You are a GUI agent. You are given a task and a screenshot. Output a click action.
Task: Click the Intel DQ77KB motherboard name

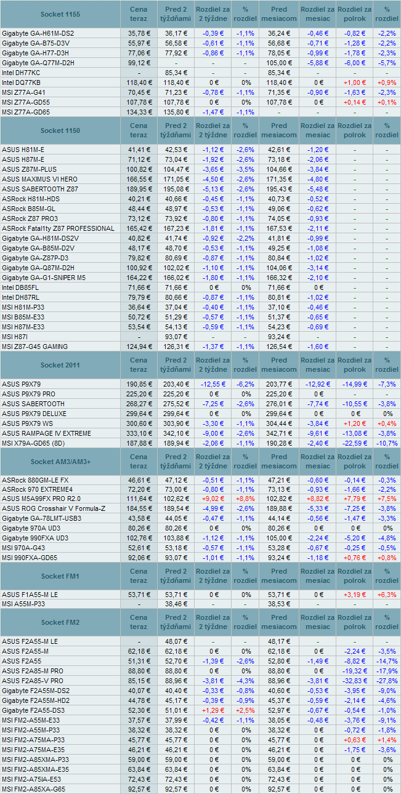(x=22, y=82)
